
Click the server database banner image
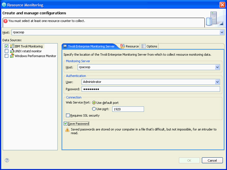point(215,19)
